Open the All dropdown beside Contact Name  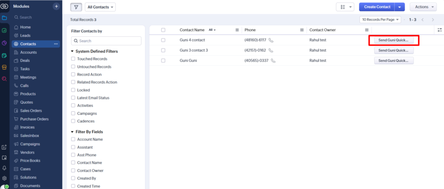tap(212, 30)
